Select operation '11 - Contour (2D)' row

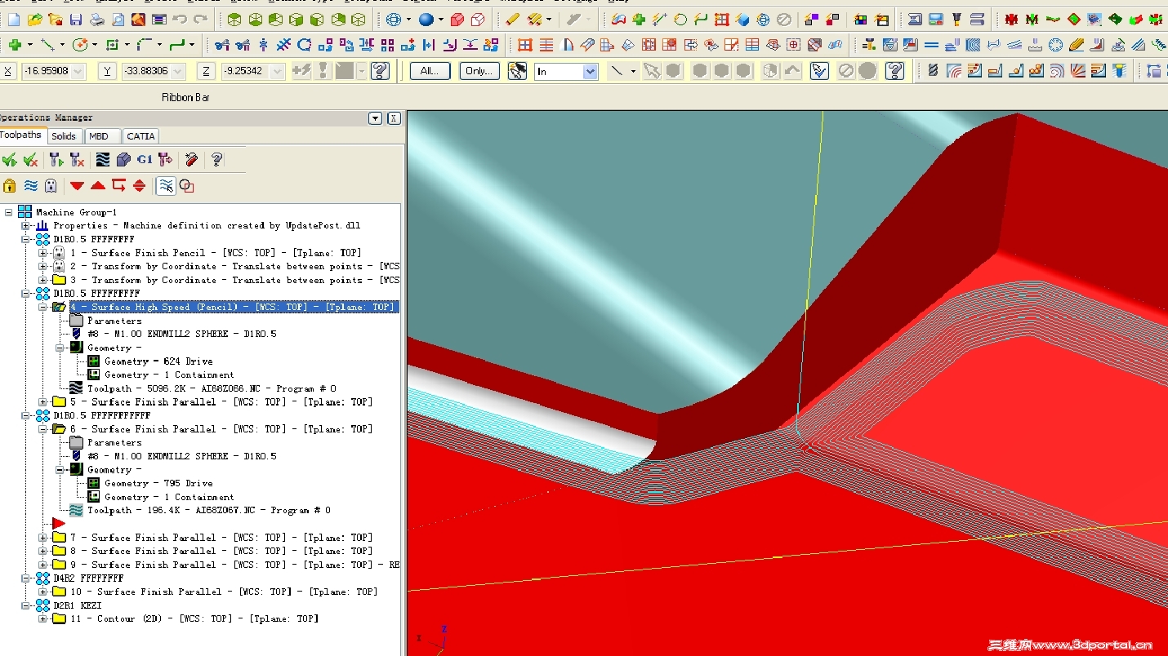click(194, 618)
